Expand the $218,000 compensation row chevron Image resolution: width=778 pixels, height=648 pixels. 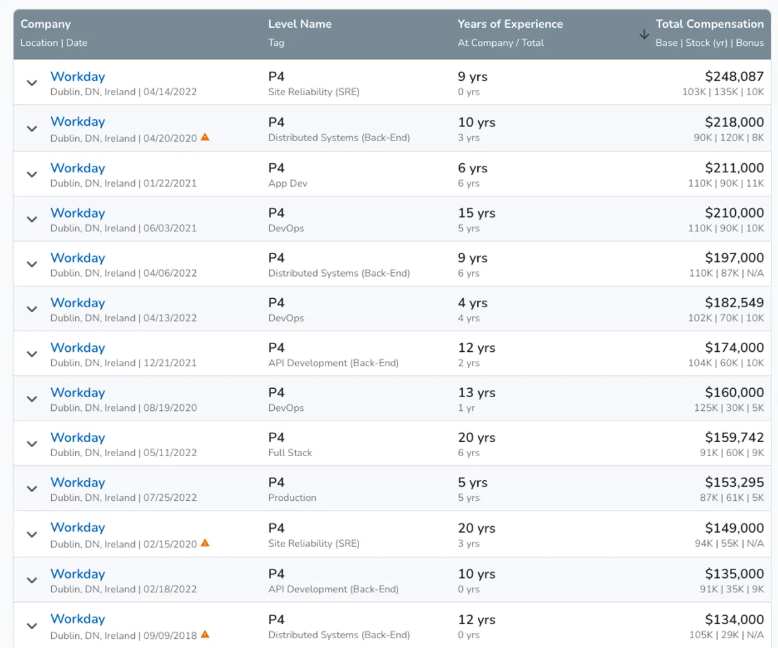(32, 128)
